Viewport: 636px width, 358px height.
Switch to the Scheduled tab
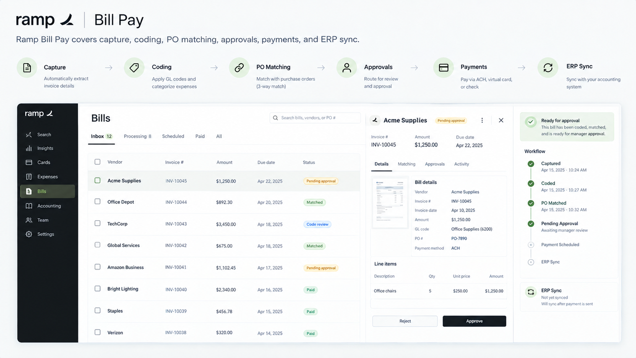click(x=173, y=136)
